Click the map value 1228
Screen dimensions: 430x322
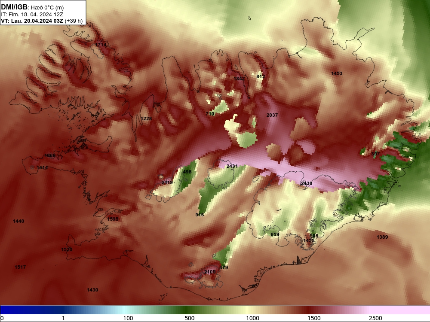tap(146, 118)
